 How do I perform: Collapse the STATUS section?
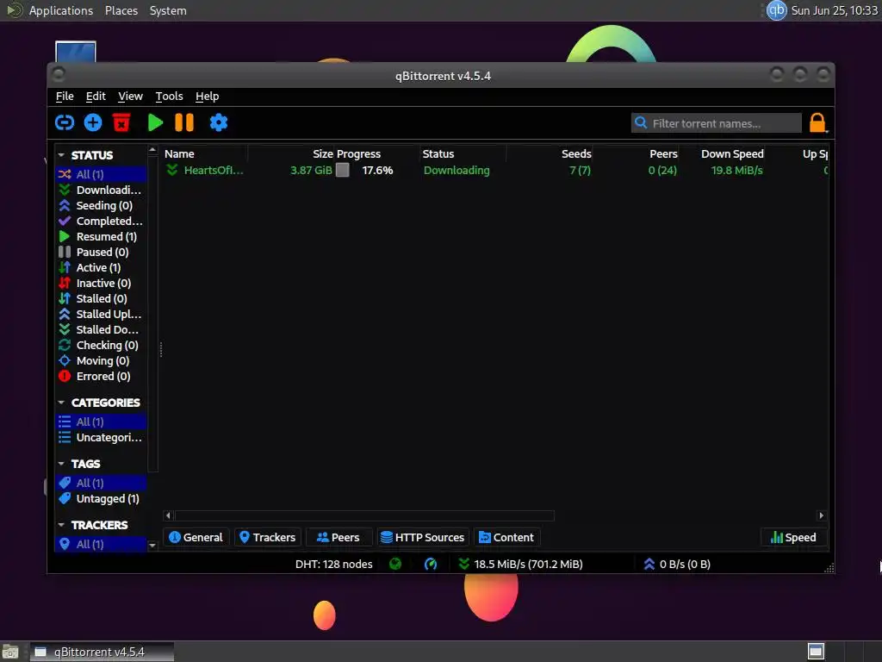coord(61,155)
